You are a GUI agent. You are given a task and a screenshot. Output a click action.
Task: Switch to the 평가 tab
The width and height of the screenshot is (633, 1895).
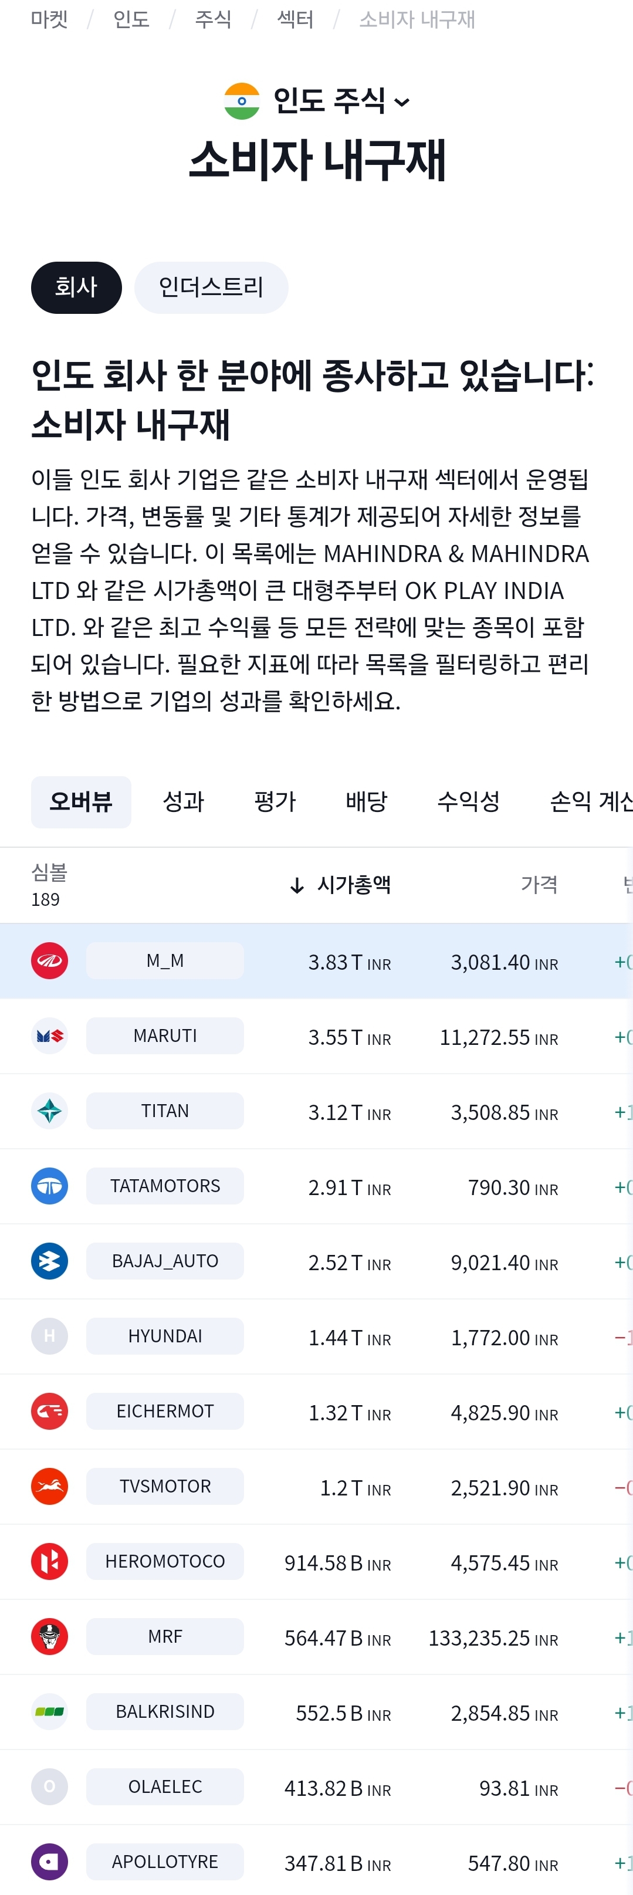point(275,802)
